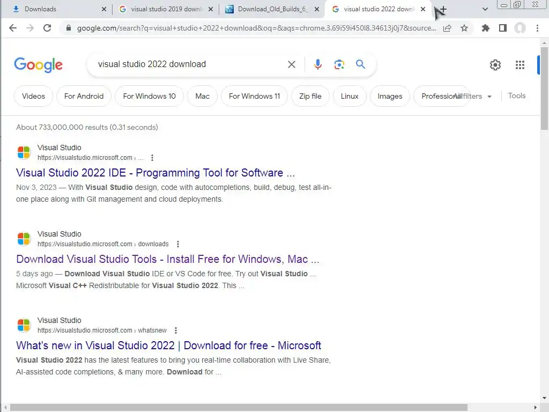Click the Microsoft favicon of whatsnew result
The image size is (549, 412).
tap(24, 325)
